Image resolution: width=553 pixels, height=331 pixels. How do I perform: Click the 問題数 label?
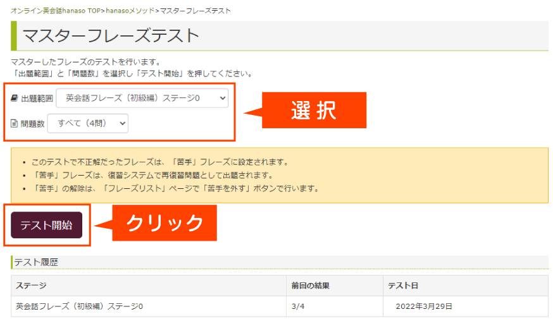click(32, 124)
